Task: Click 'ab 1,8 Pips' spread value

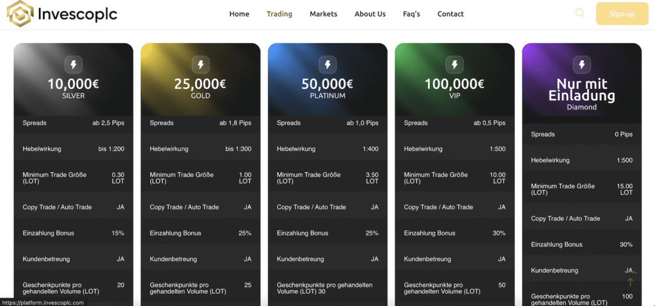Action: 235,123
